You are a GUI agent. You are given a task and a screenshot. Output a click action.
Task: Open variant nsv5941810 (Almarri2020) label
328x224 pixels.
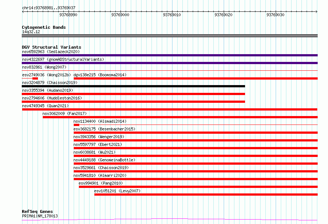click(x=100, y=175)
